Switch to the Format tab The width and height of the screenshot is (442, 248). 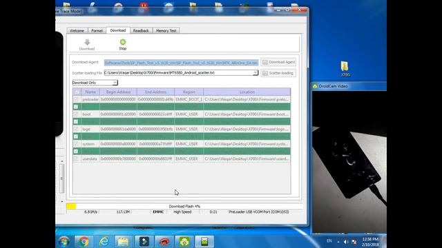[x=97, y=30]
